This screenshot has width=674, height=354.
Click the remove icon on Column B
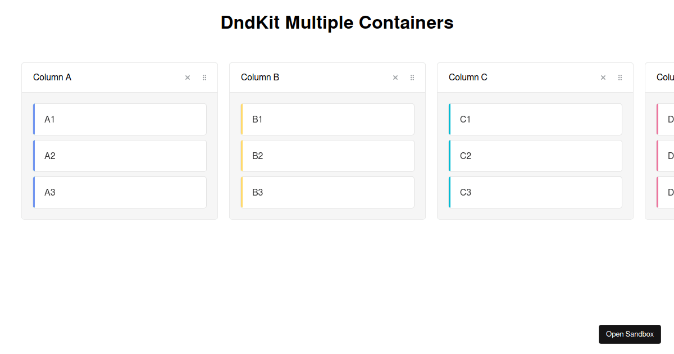coord(395,77)
